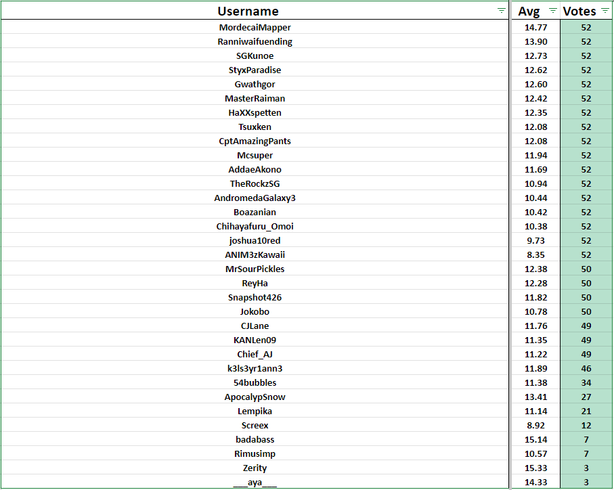The image size is (614, 490).
Task: Open the Votes column filter dropdown
Action: (605, 11)
